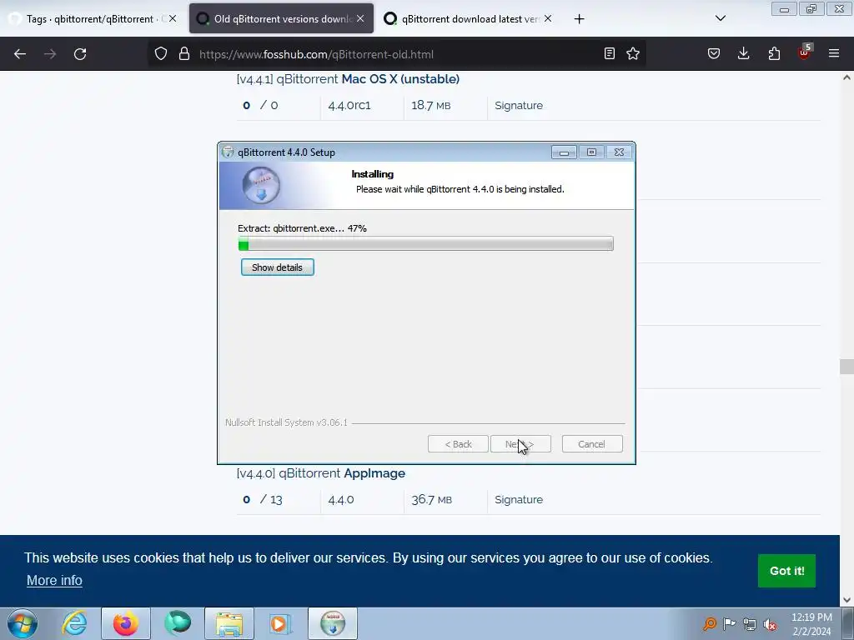The height and width of the screenshot is (640, 854).
Task: Open More info about cookies
Action: (x=54, y=581)
